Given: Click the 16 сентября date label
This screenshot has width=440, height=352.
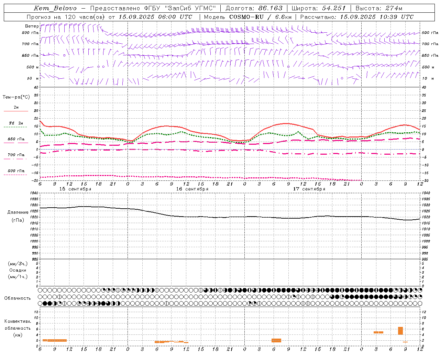Looking at the screenshot, I should point(192,189).
